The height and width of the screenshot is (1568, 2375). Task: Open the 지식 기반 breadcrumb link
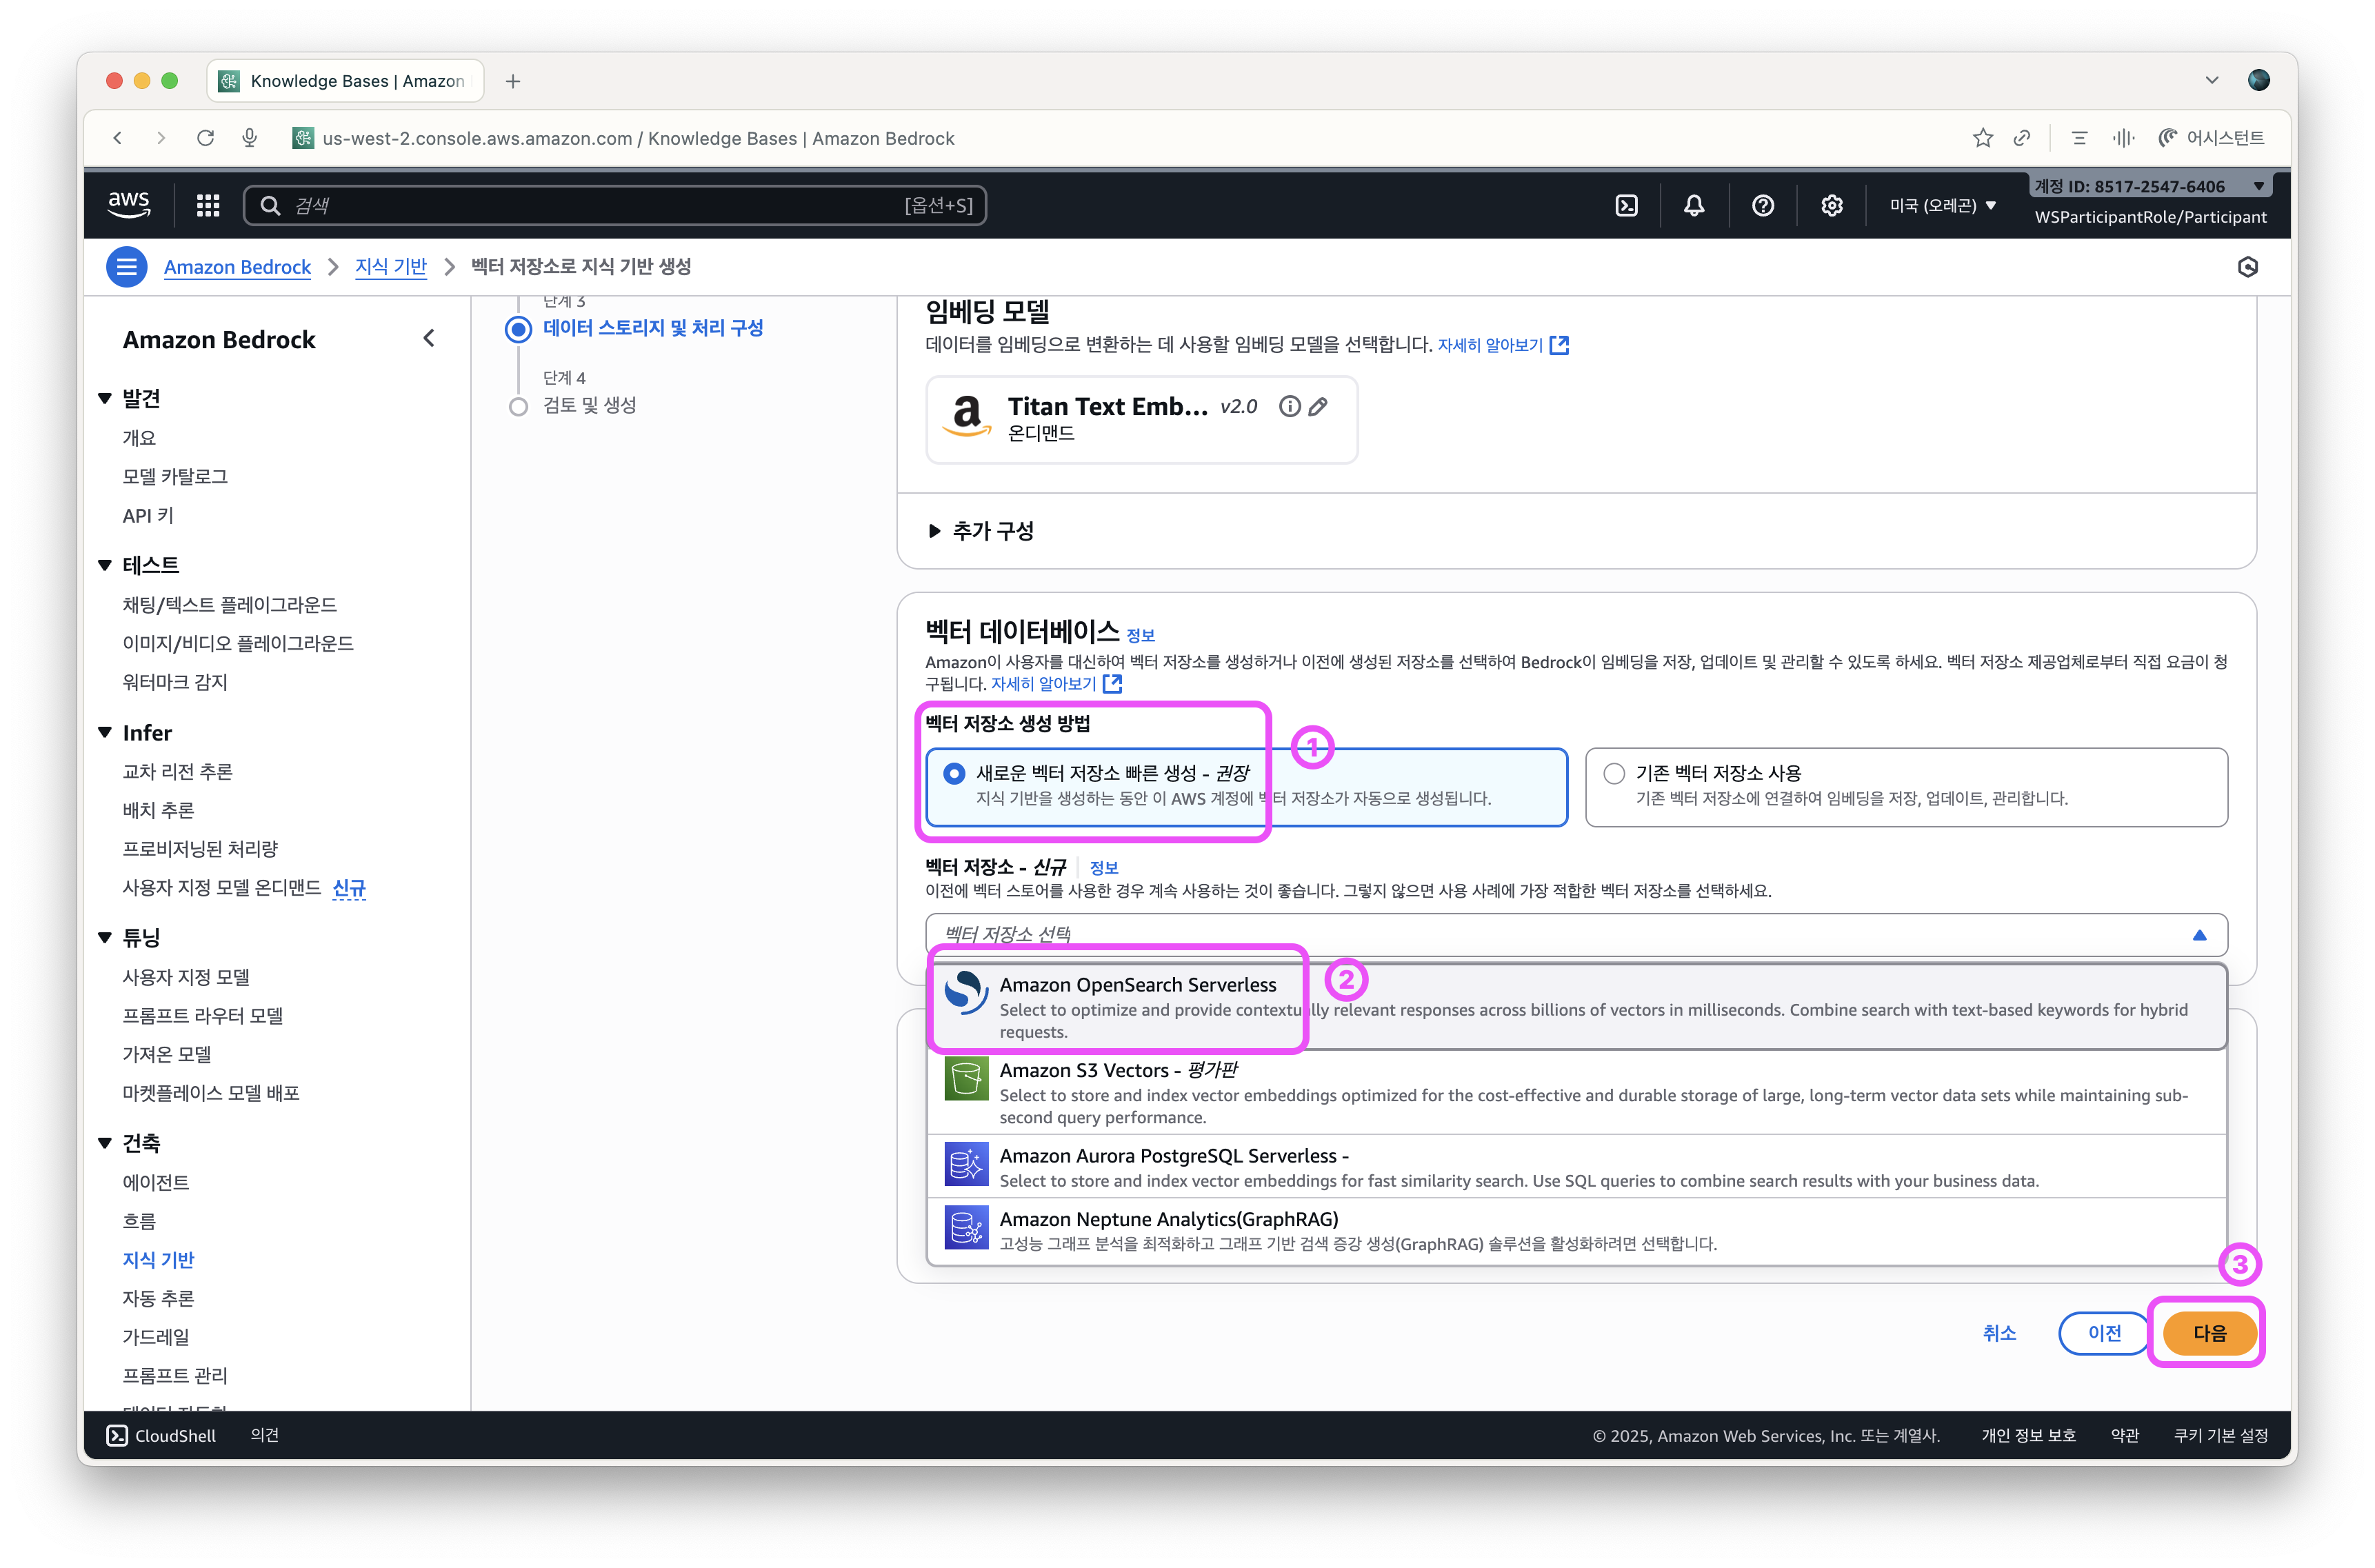click(x=391, y=267)
